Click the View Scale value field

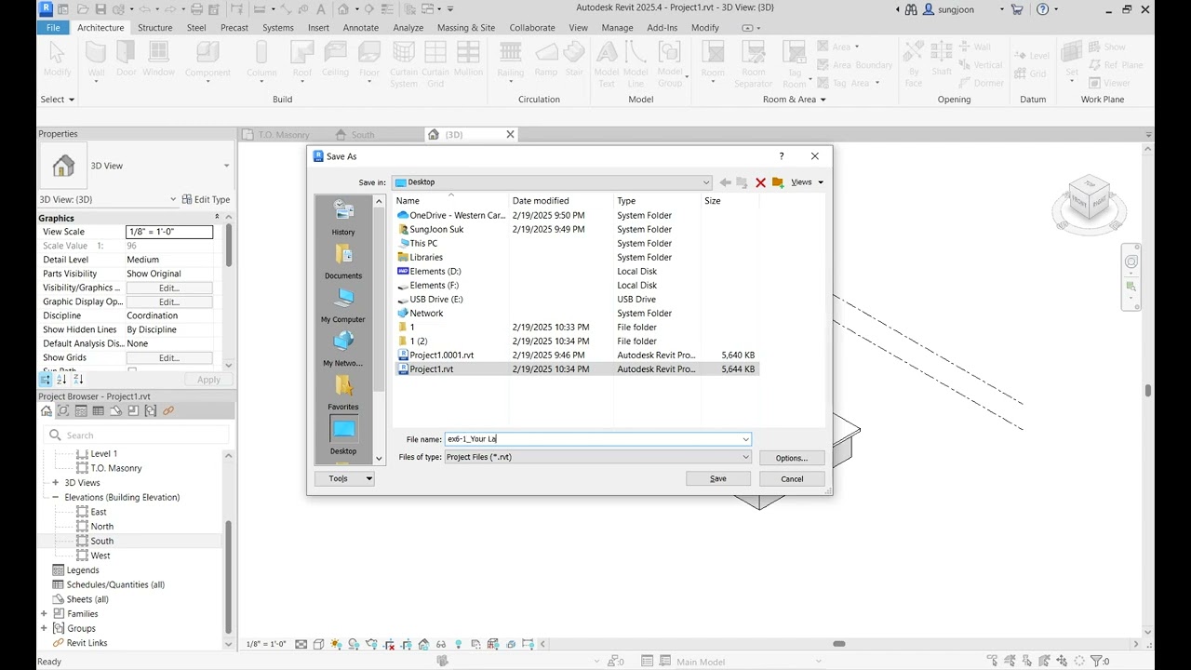pyautogui.click(x=169, y=232)
